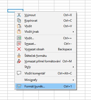
Task: Click the Clone formatting paintbrush icon
Action: 19,56
